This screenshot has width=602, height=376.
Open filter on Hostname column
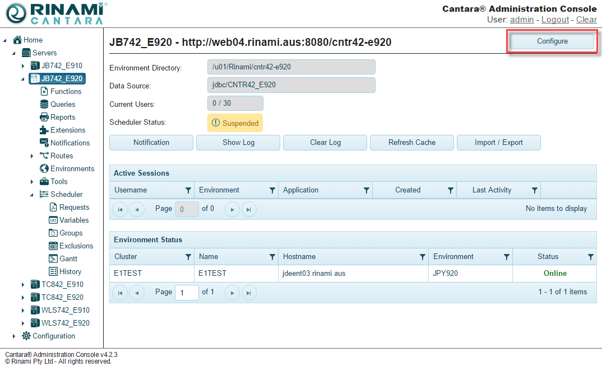click(x=423, y=257)
